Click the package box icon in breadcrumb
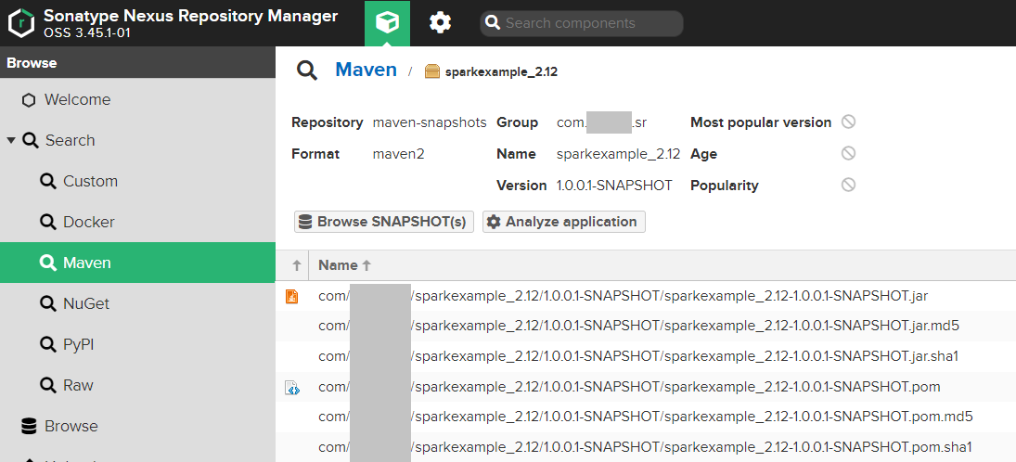 pyautogui.click(x=432, y=71)
